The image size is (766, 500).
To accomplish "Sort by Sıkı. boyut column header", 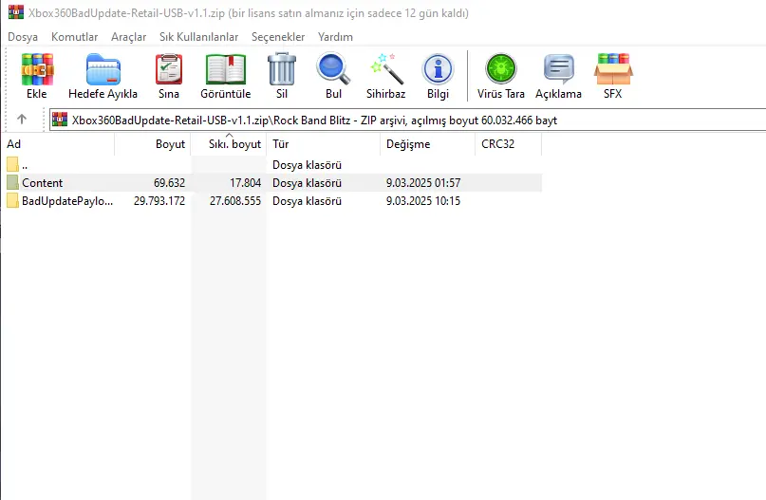I will [229, 144].
